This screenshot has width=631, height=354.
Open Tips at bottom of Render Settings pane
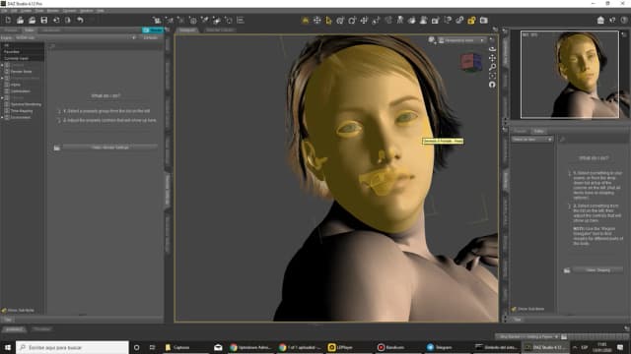point(7,320)
